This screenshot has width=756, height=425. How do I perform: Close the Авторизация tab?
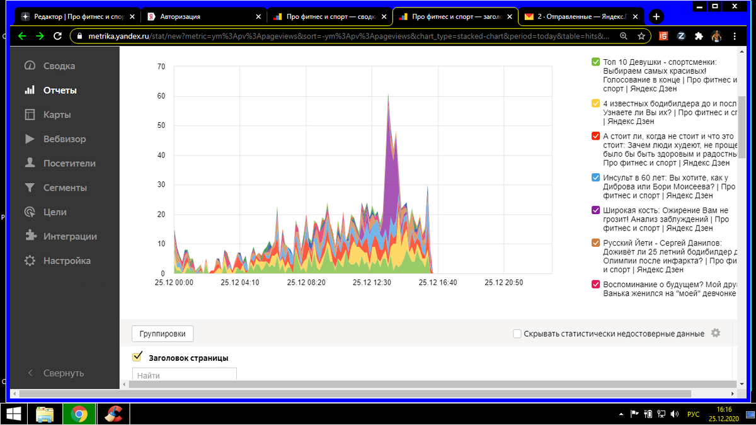(x=258, y=17)
